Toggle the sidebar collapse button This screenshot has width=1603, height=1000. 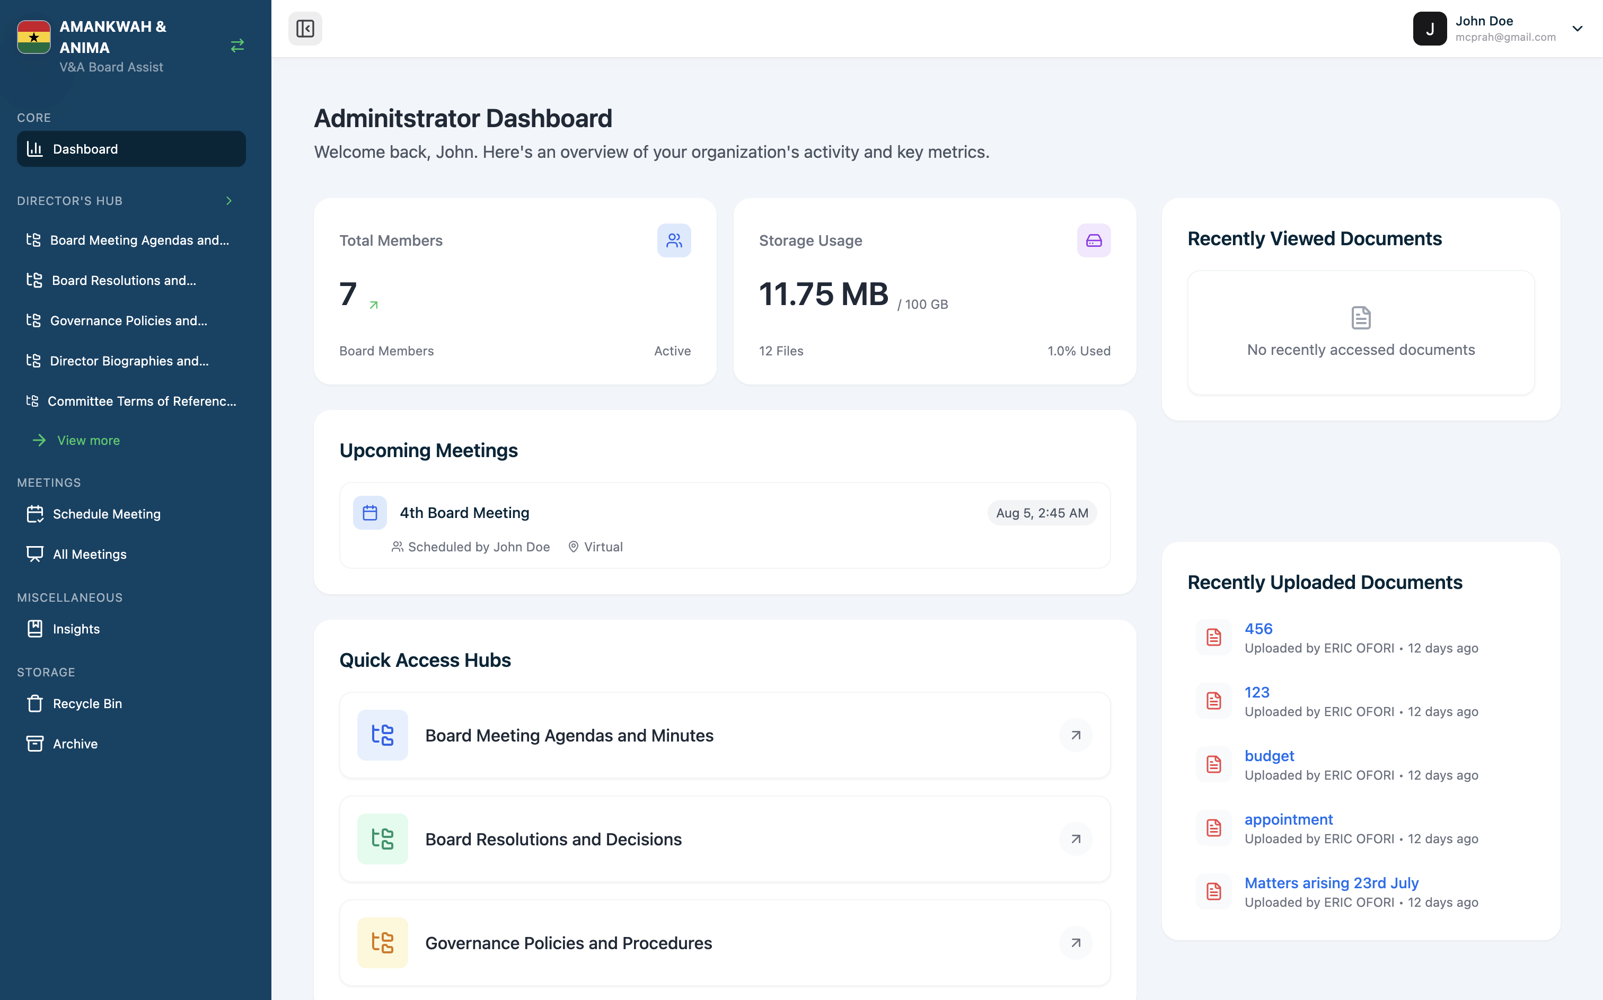(305, 29)
